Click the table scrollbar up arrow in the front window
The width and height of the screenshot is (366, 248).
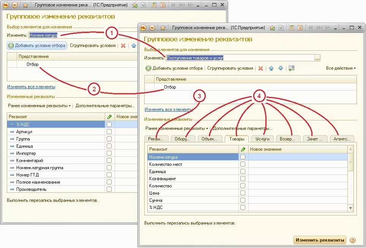click(350, 149)
